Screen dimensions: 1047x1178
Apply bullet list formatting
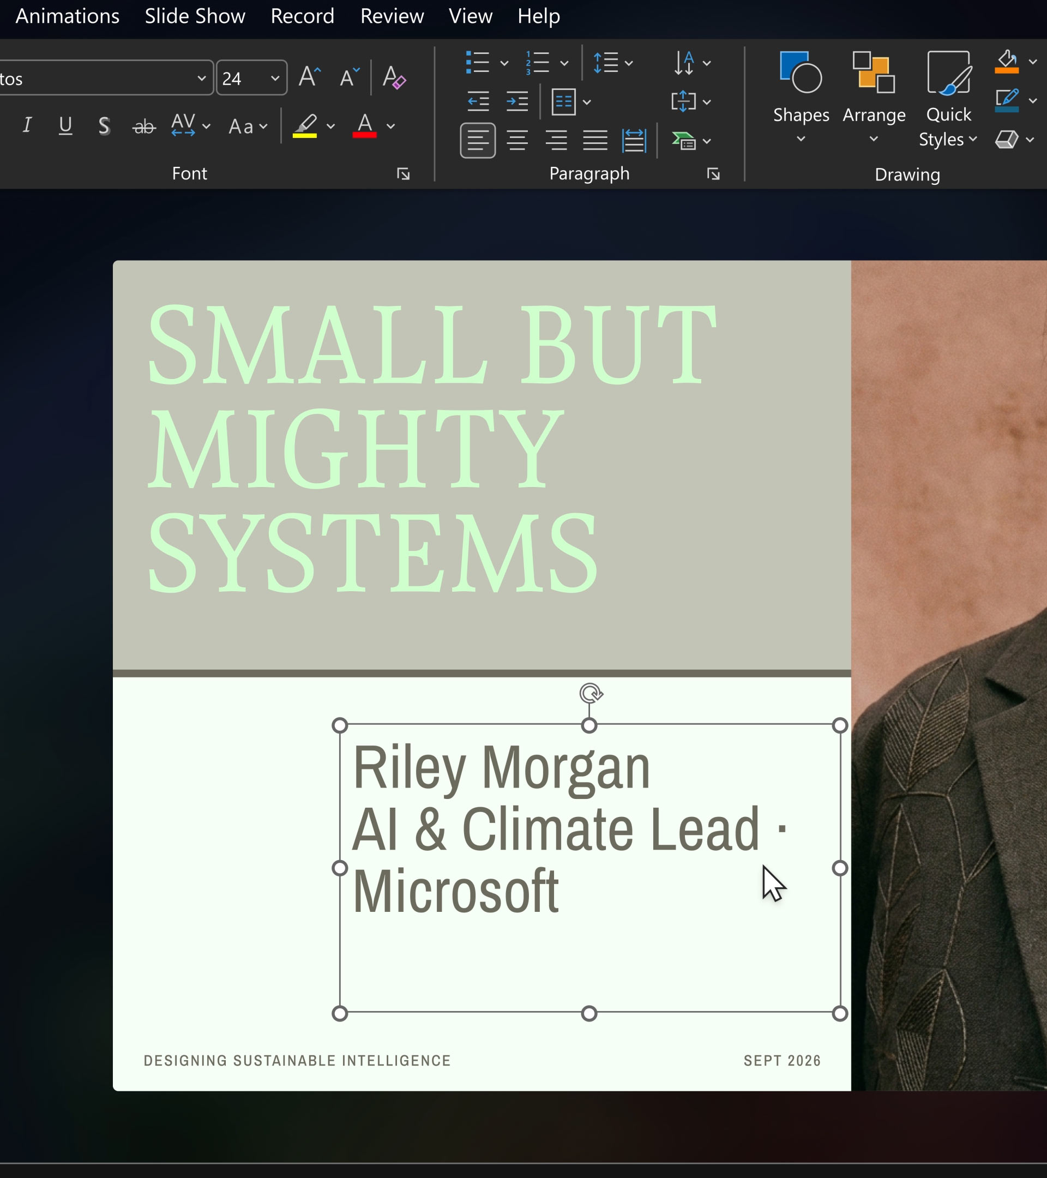pyautogui.click(x=478, y=62)
